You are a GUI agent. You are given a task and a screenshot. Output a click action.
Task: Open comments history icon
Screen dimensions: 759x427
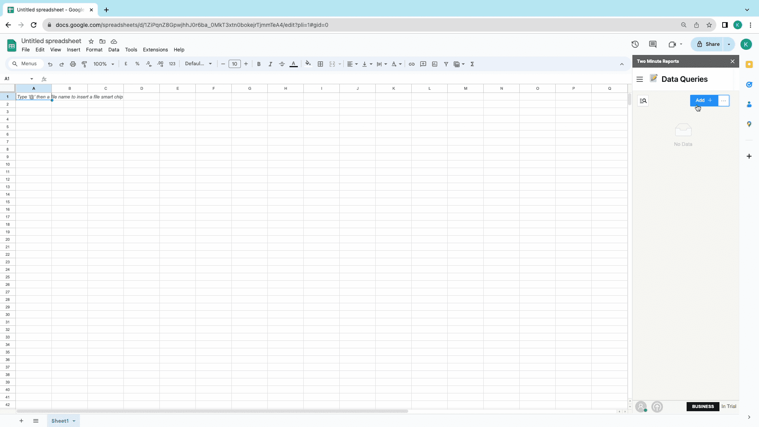pyautogui.click(x=653, y=44)
